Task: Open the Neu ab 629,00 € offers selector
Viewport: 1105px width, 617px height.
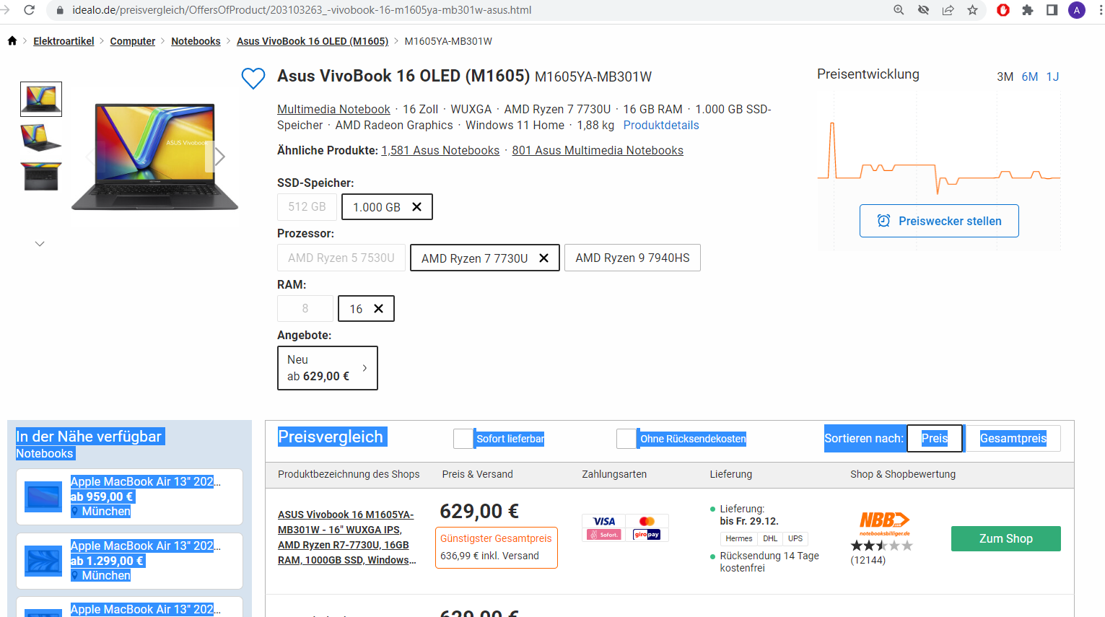Action: point(328,368)
